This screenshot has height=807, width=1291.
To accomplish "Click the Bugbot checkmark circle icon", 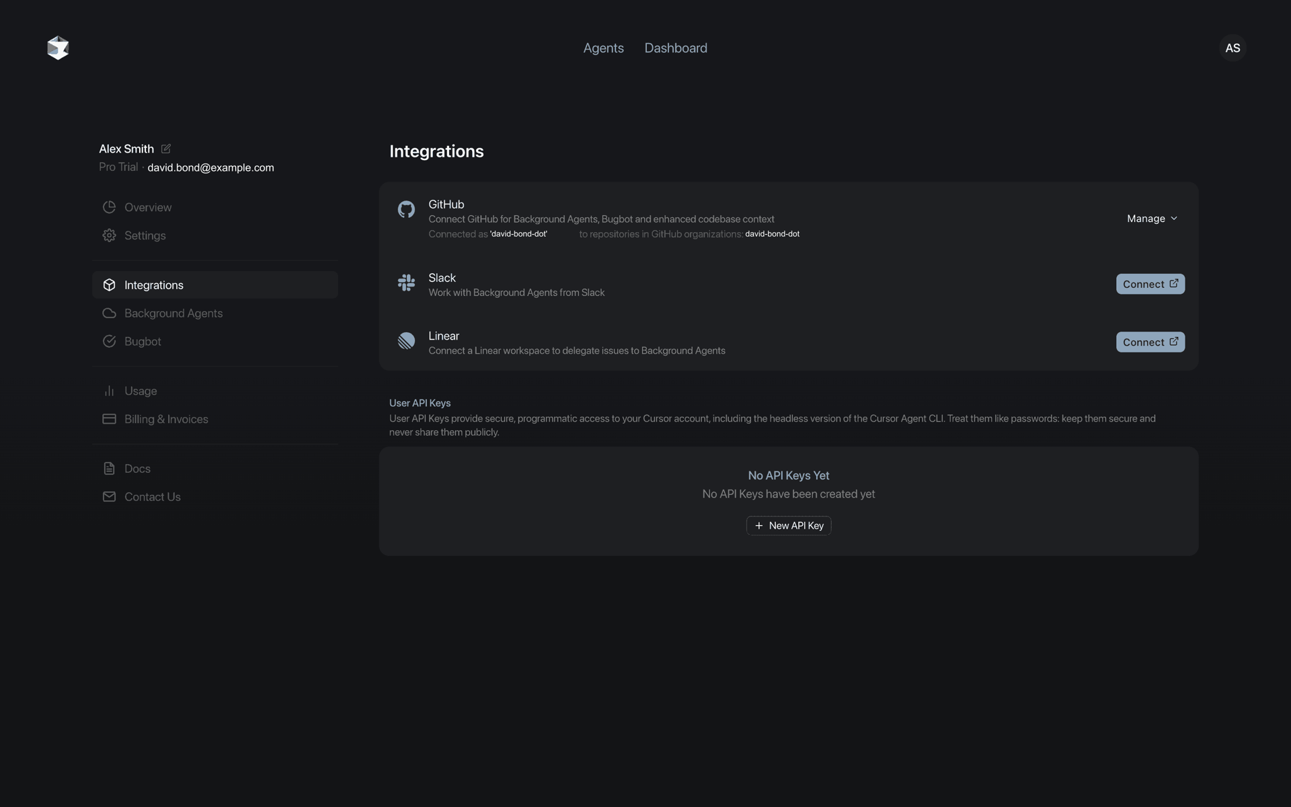I will point(109,342).
